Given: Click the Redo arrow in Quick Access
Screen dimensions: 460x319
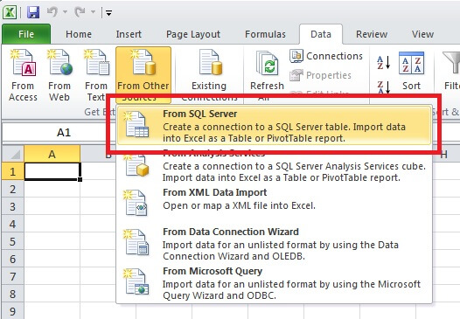Looking at the screenshot, I should (80, 12).
